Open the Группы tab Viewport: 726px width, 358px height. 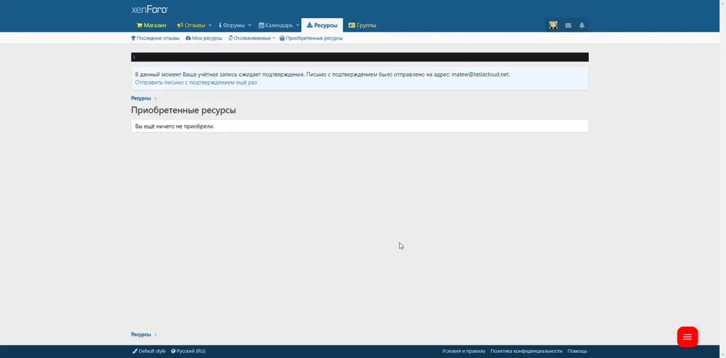click(362, 25)
